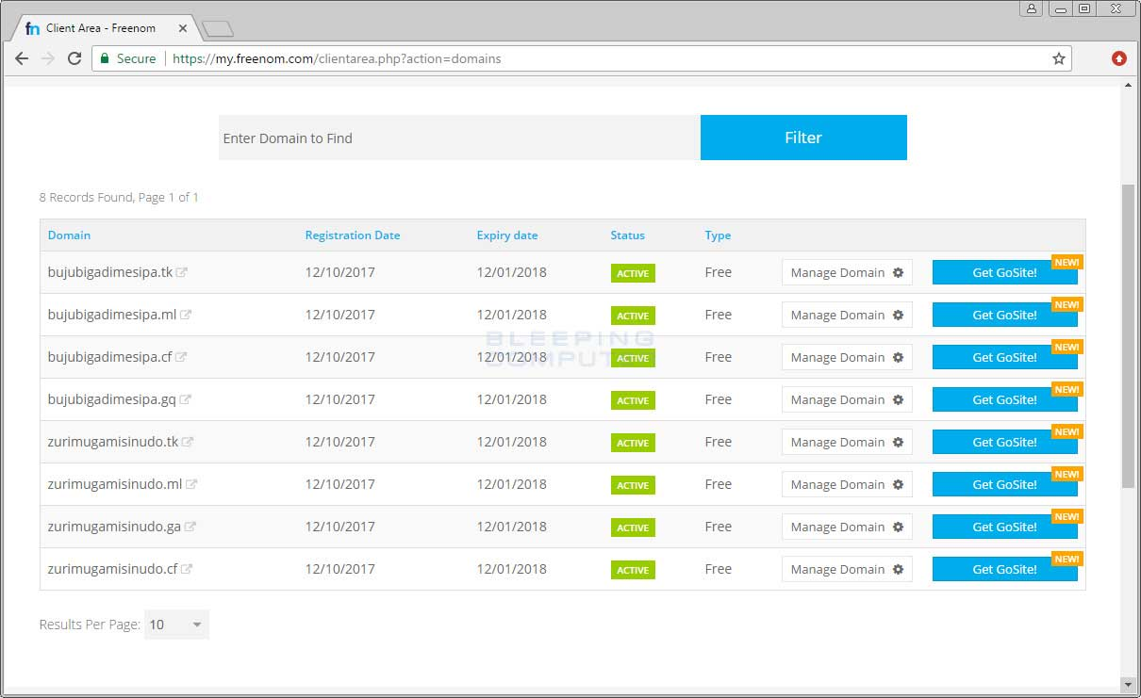Click the browser forward arrow
Image resolution: width=1141 pixels, height=698 pixels.
(x=48, y=58)
